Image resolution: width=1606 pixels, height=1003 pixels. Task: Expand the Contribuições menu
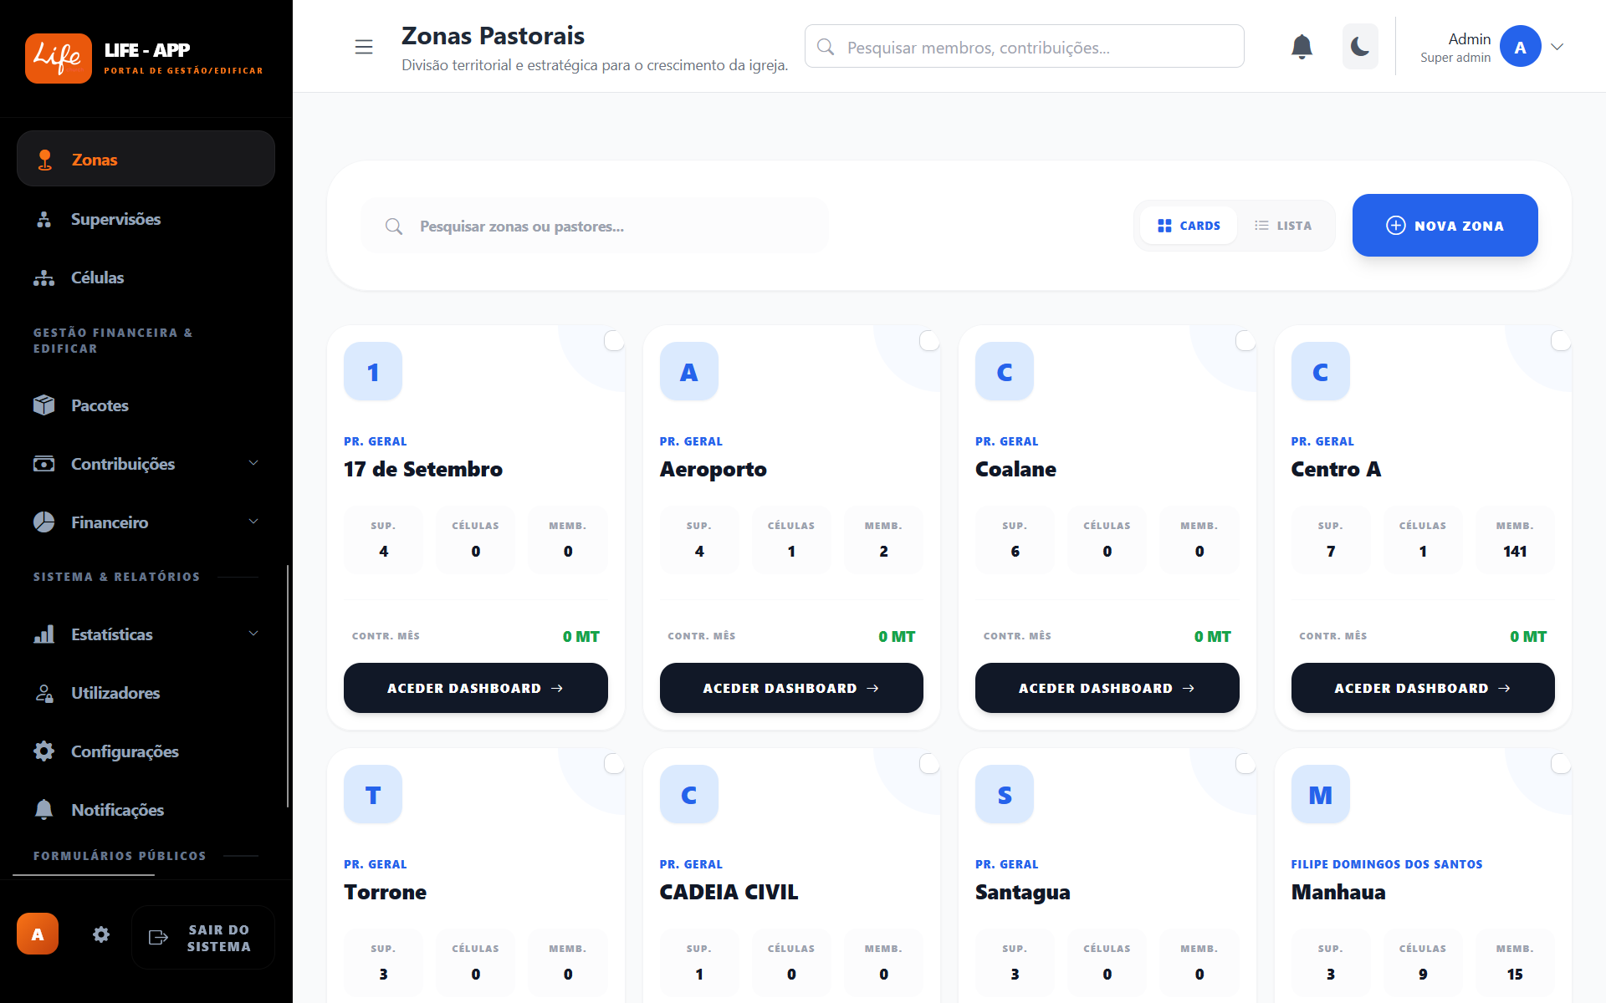point(122,464)
